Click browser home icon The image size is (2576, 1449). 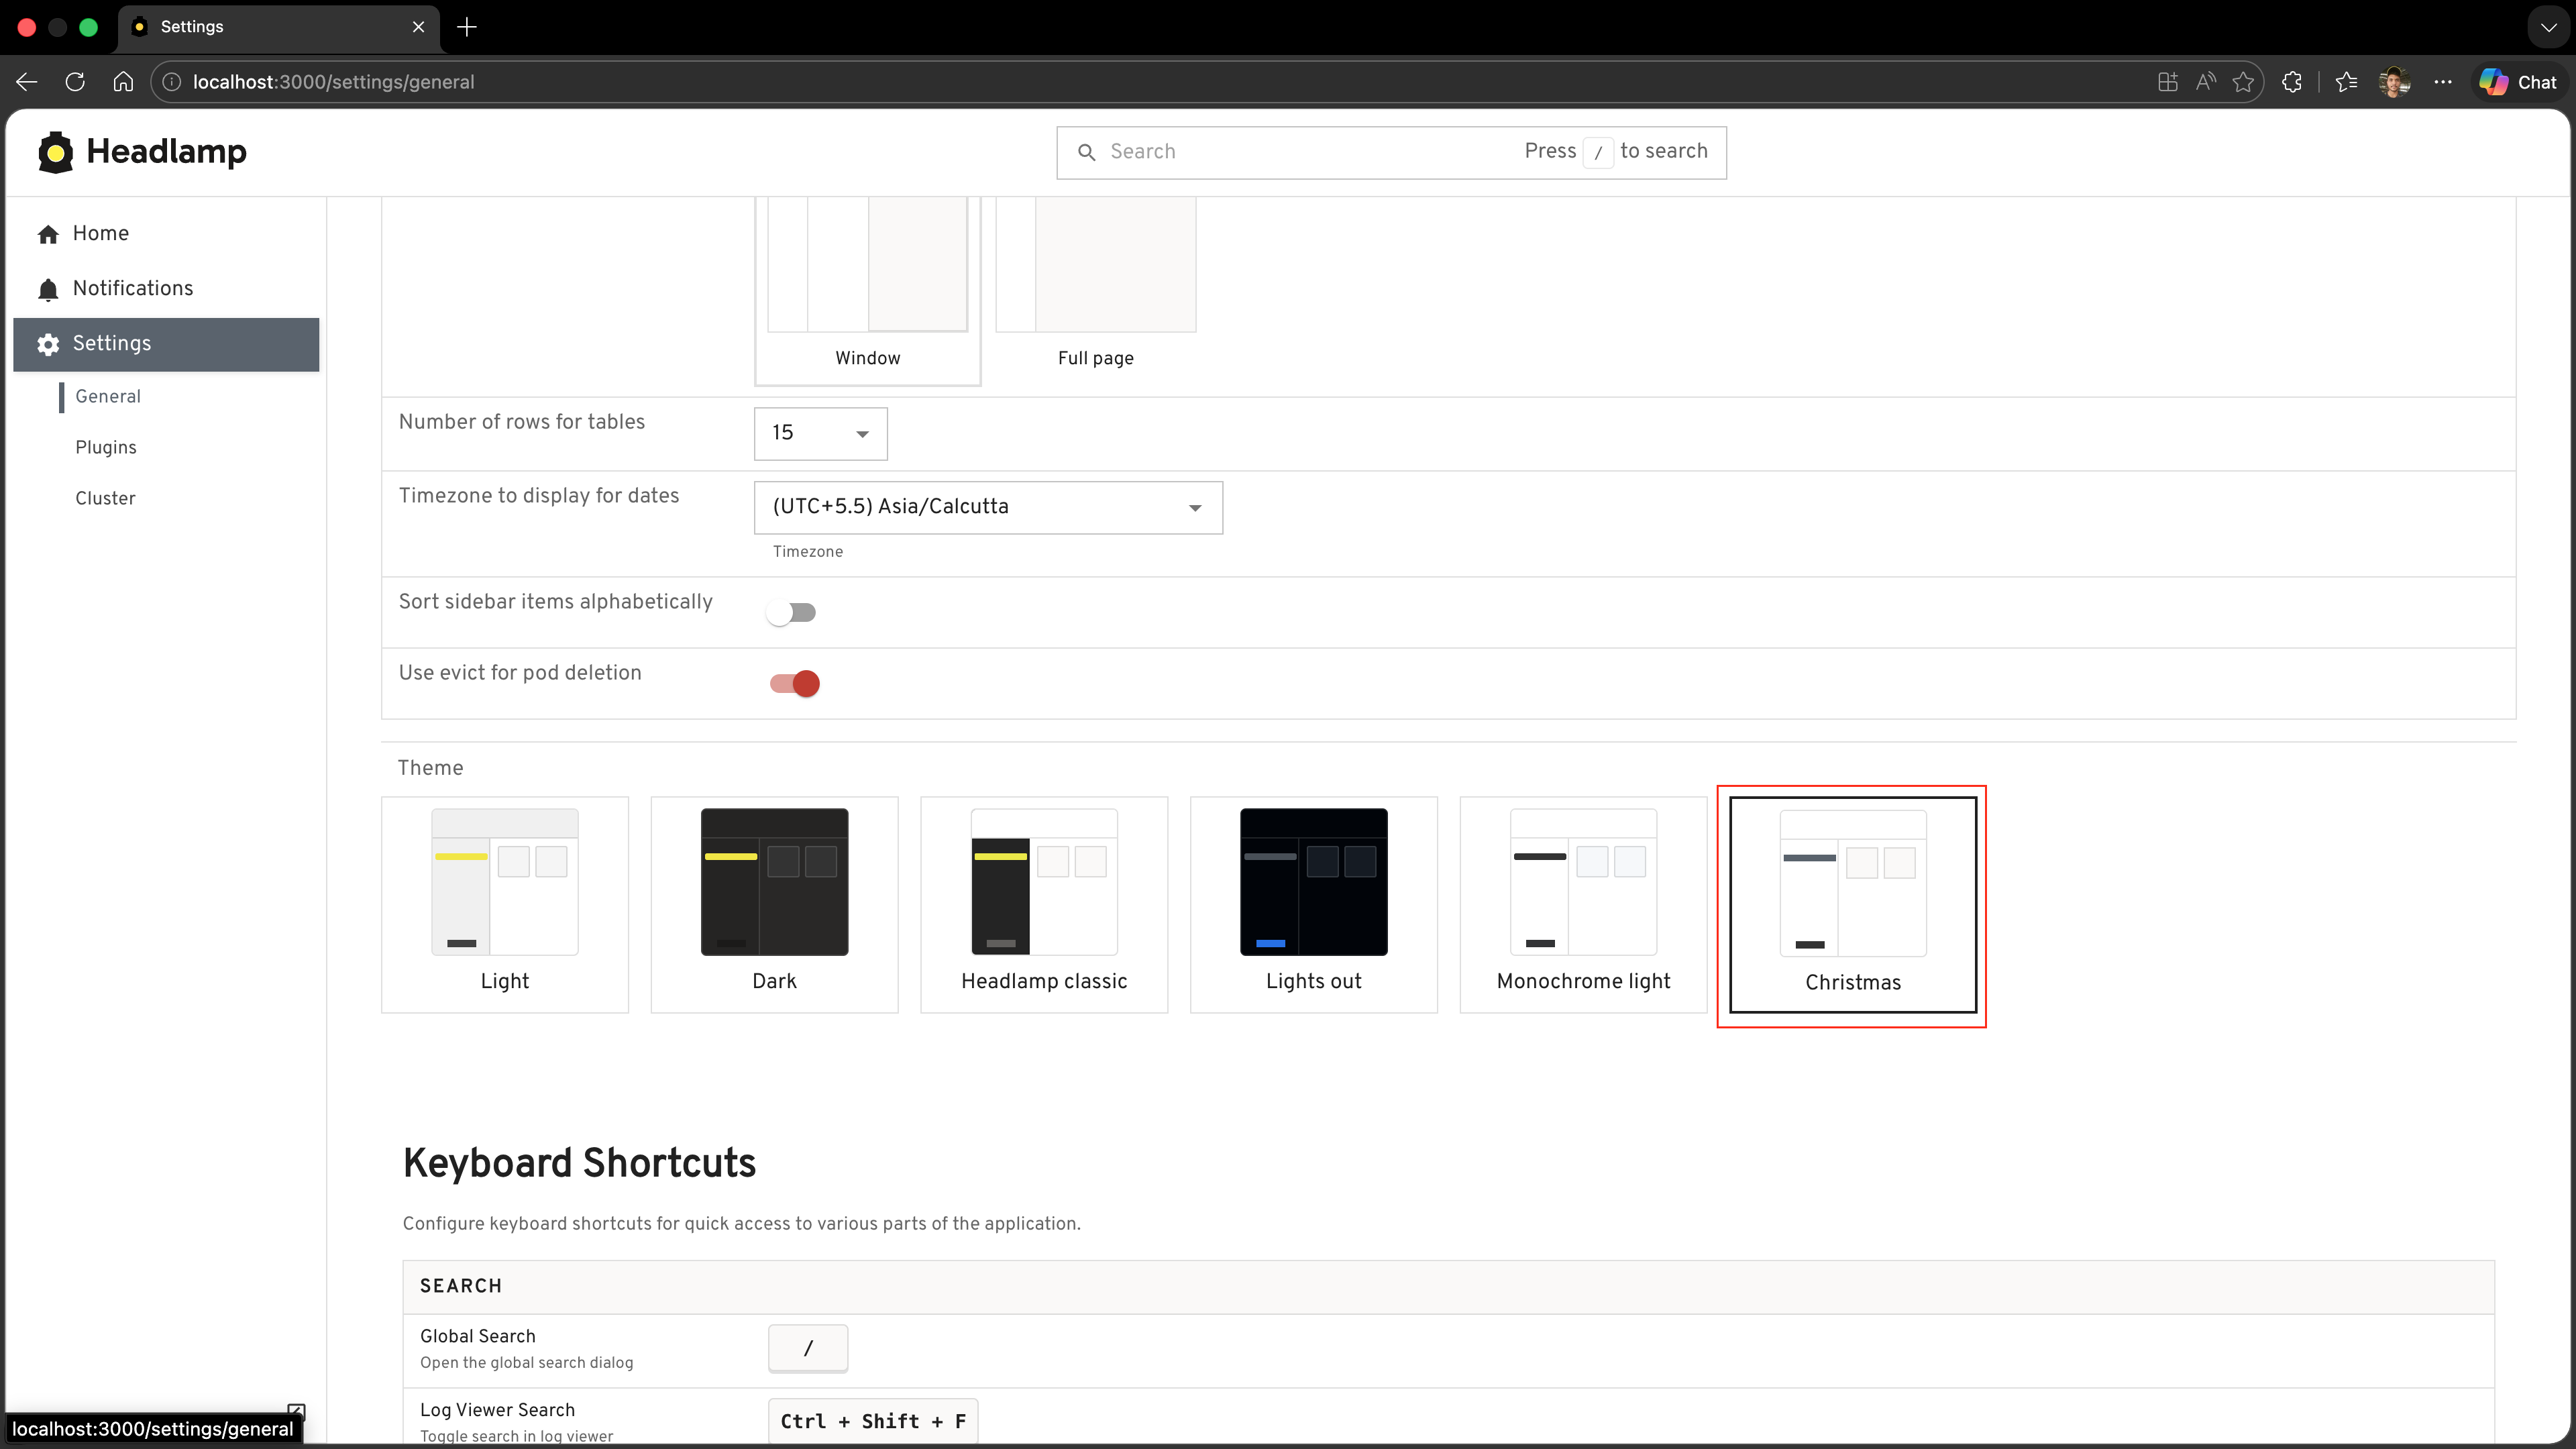pos(123,82)
